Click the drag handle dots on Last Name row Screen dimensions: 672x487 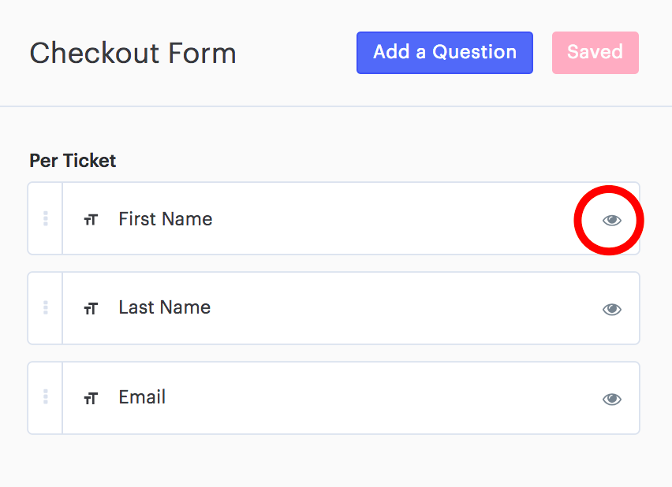(46, 307)
